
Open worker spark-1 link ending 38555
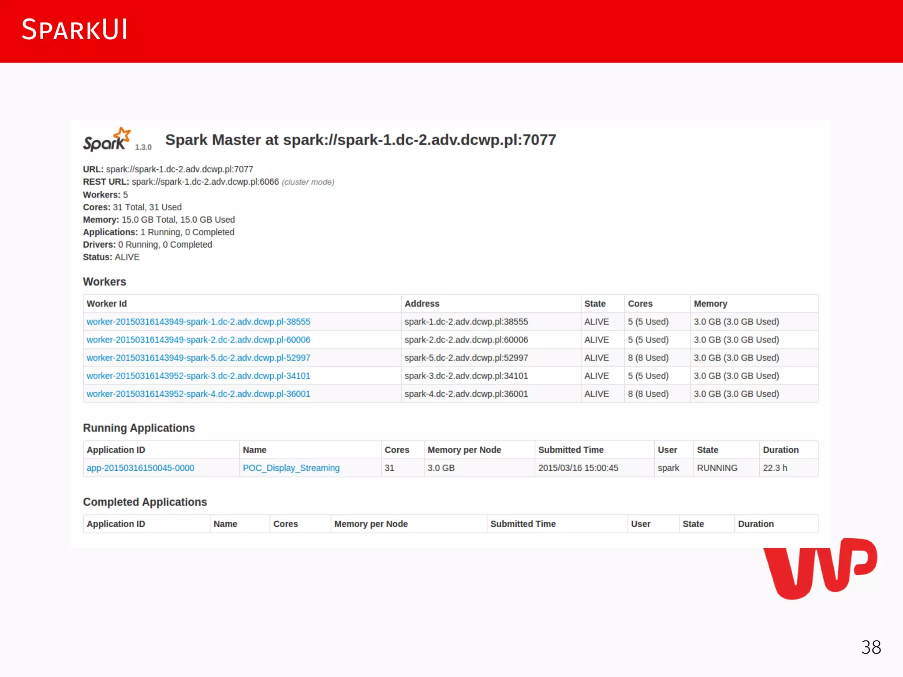click(198, 322)
